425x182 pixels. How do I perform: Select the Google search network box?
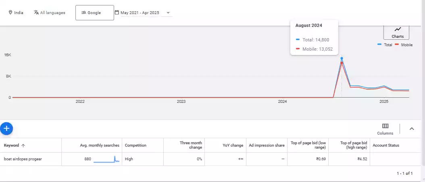pos(94,12)
